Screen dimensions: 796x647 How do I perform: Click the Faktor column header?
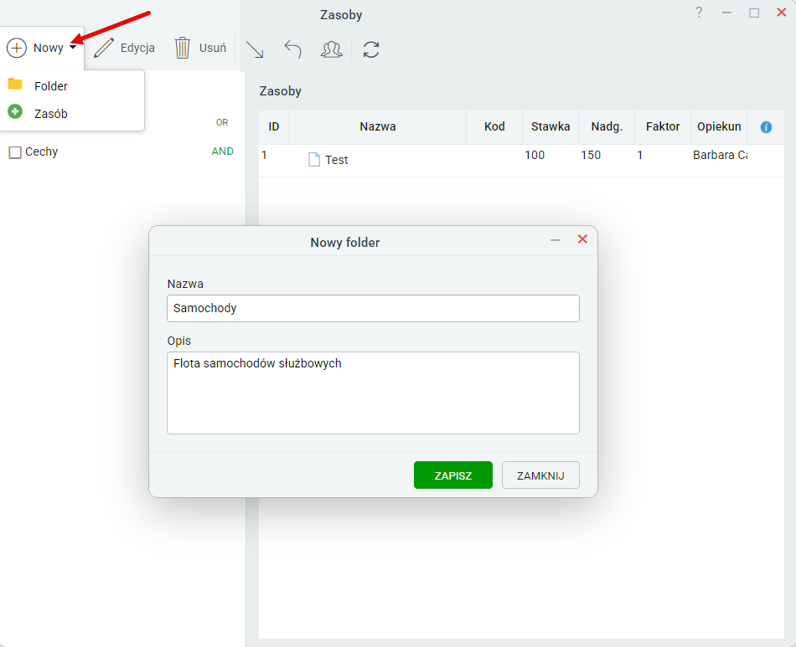[663, 126]
